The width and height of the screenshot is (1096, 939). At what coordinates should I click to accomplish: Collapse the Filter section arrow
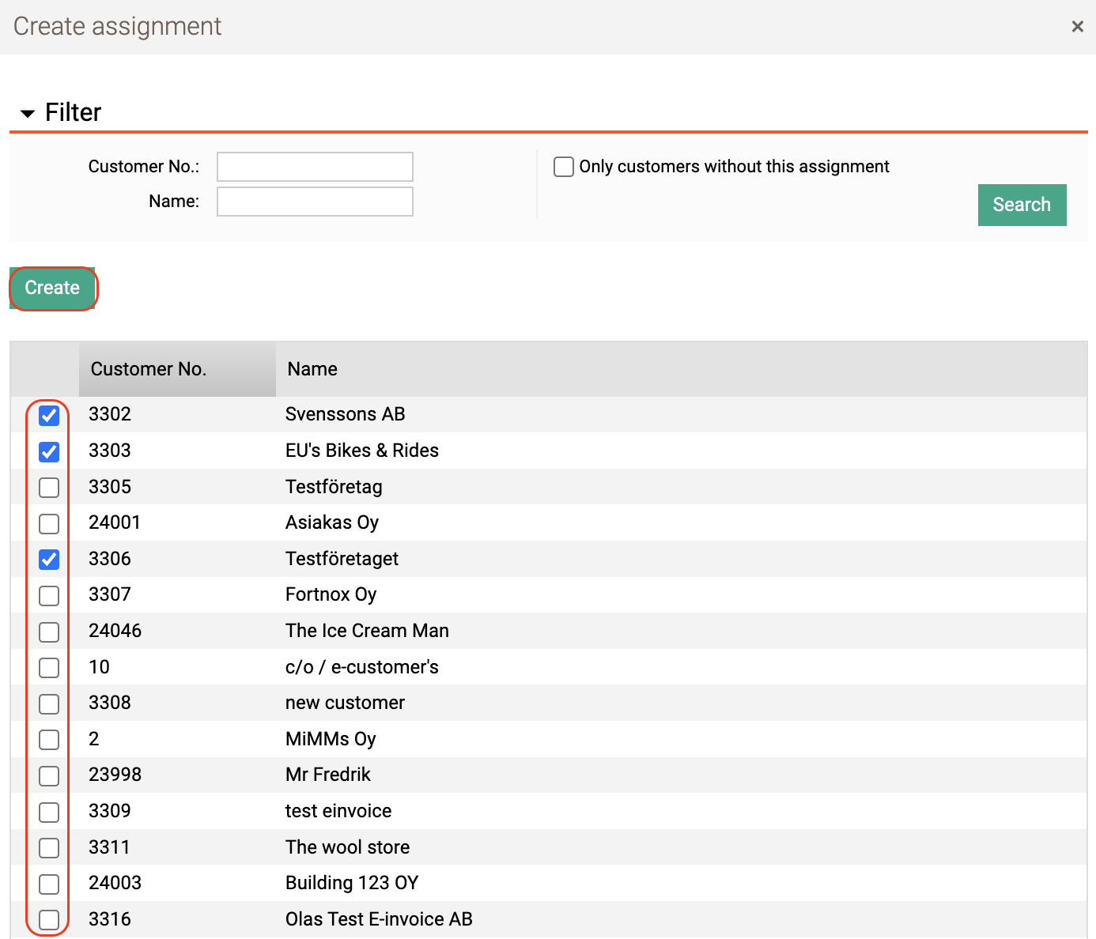point(28,114)
